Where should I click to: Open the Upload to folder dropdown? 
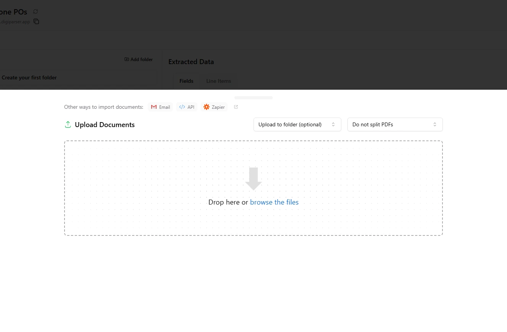(x=297, y=124)
